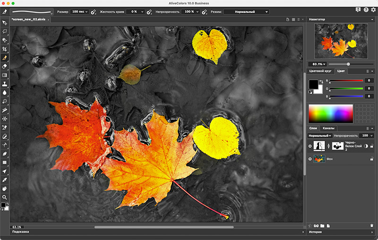Toggle the lock on the Фон layer
The height and width of the screenshot is (240, 378).
[372, 160]
